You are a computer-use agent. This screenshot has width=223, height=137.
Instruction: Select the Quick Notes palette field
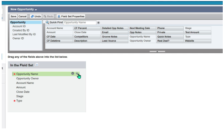point(170,37)
